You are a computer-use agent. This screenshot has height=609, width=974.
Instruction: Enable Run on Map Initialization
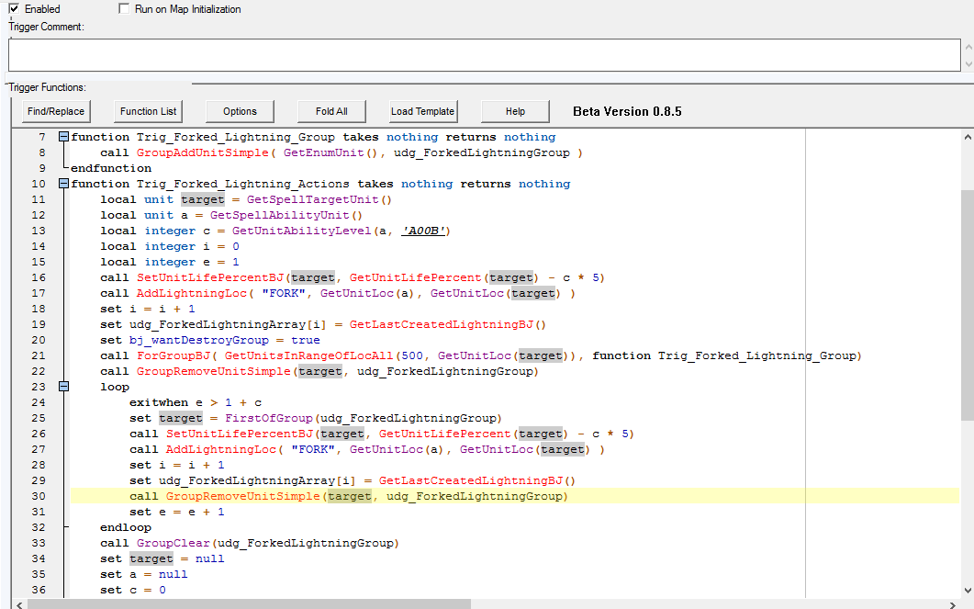click(x=125, y=9)
